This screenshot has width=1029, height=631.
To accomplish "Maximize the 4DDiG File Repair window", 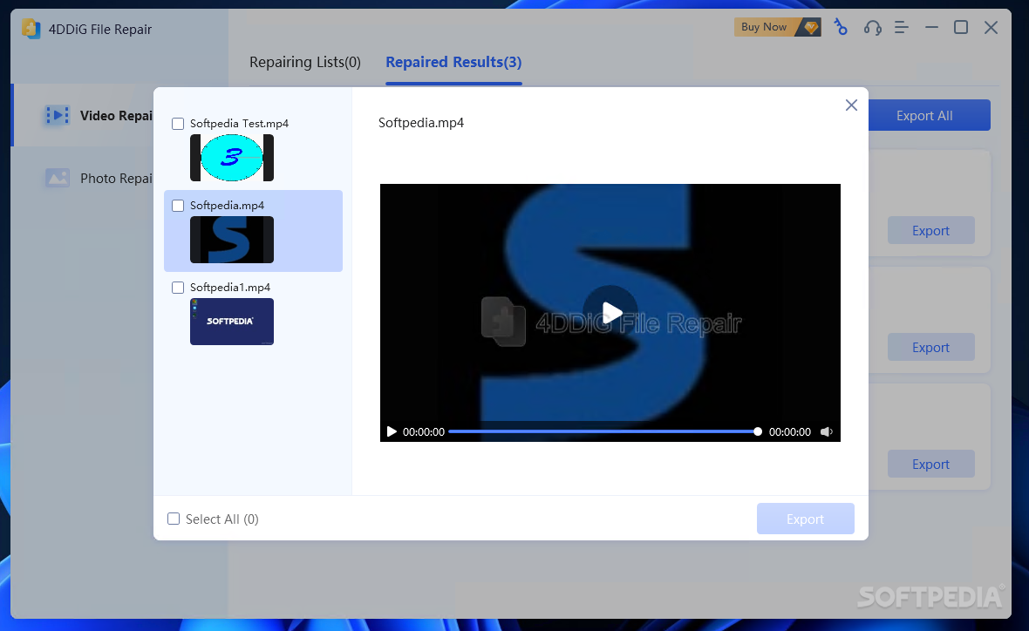I will (961, 27).
